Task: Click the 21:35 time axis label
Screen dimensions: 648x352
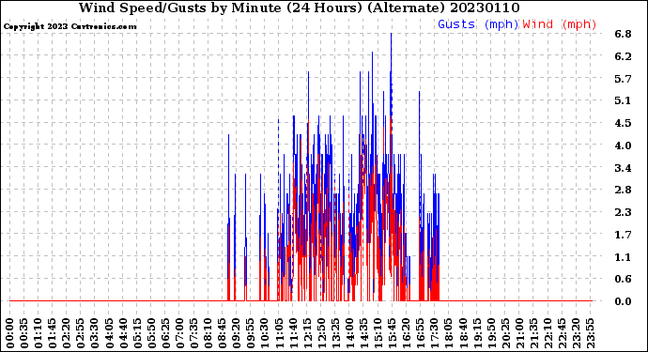Action: click(x=533, y=333)
